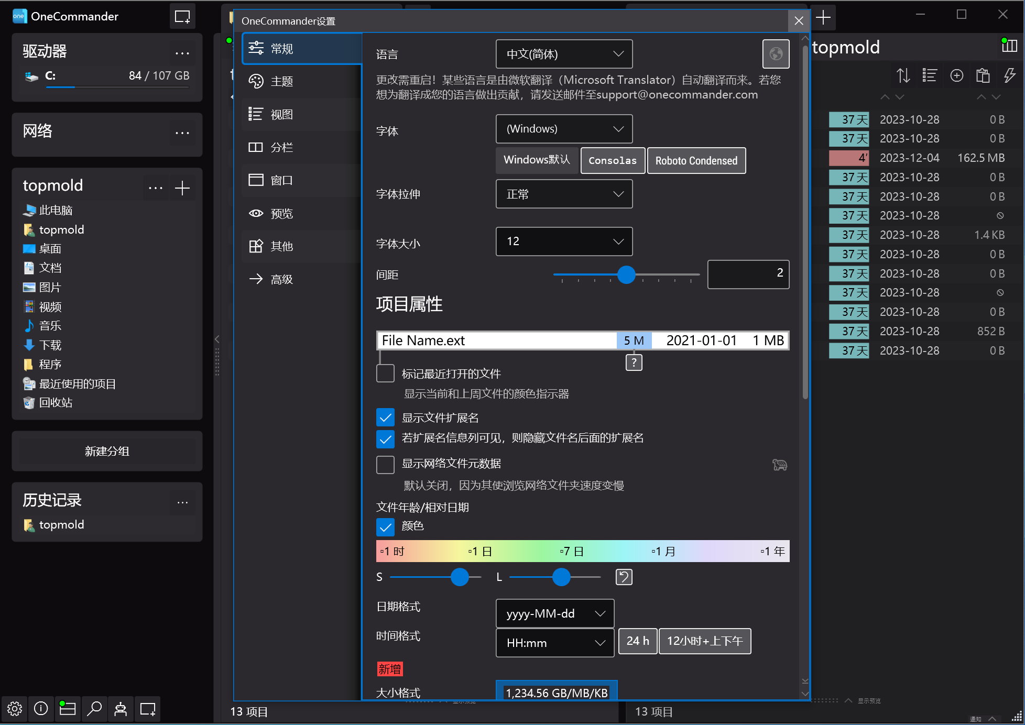This screenshot has width=1025, height=725.
Task: Click the admin user icon in bottom toolbar
Action: click(x=121, y=709)
